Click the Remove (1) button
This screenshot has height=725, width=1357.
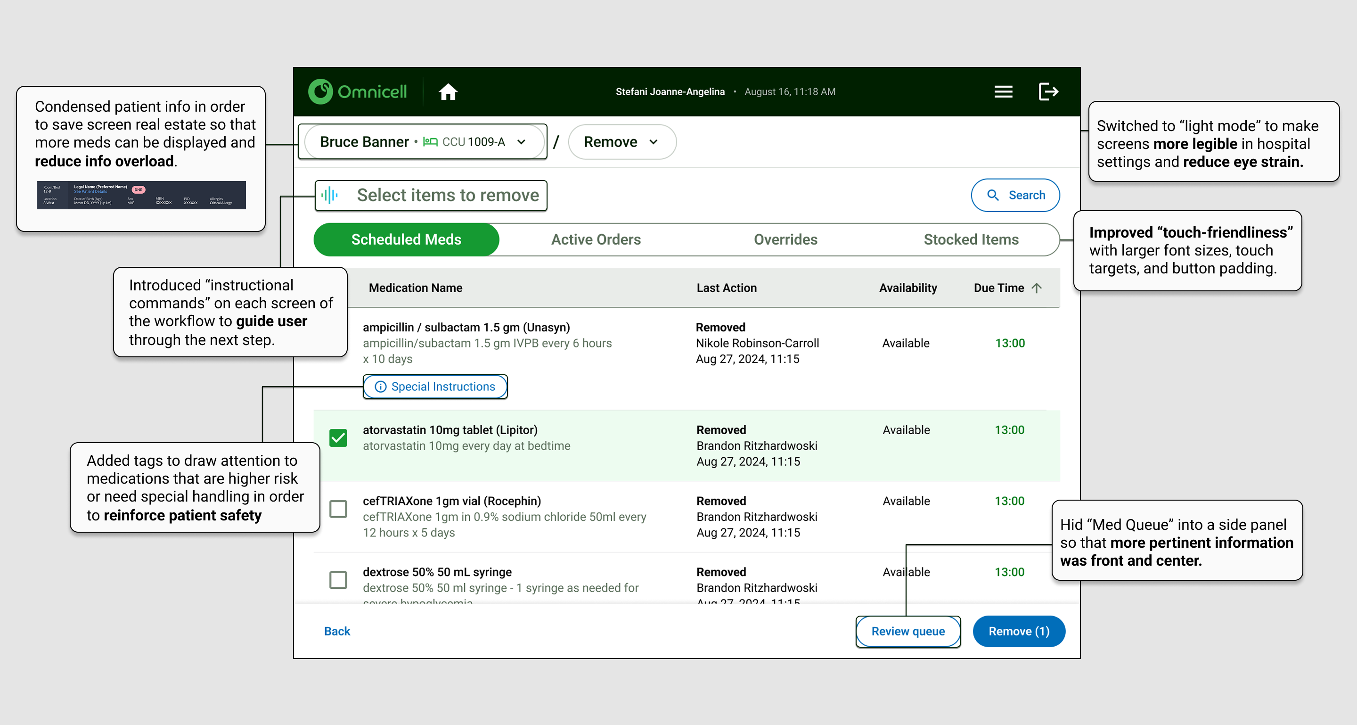point(1018,631)
